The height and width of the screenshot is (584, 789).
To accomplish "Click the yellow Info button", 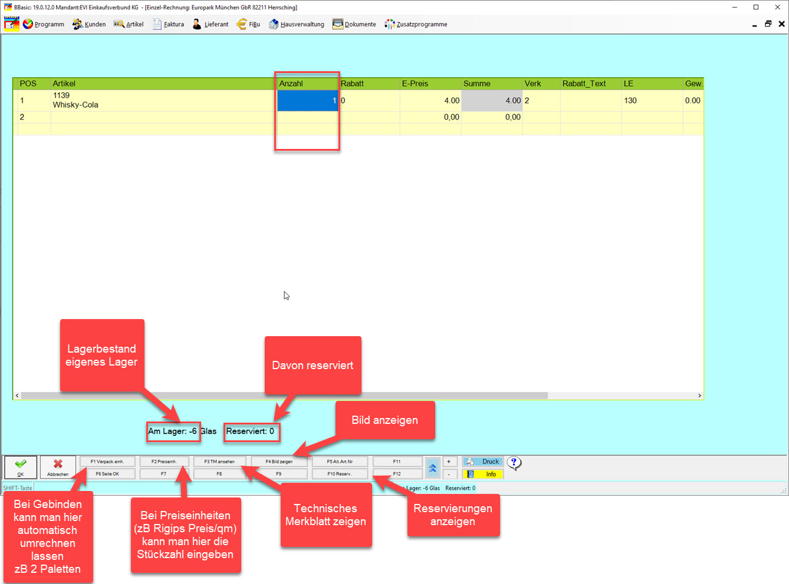I will click(x=483, y=474).
